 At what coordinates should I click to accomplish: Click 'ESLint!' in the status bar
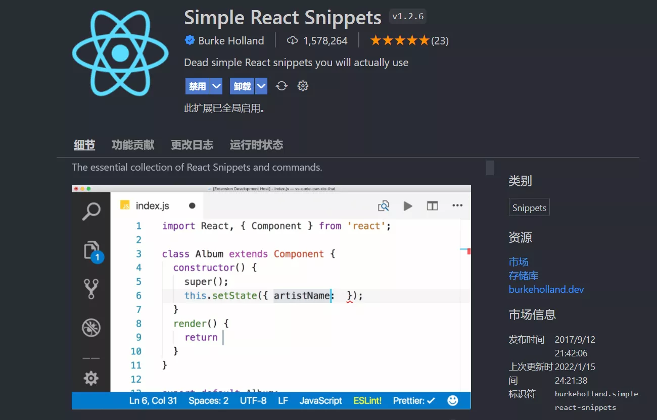click(x=367, y=400)
